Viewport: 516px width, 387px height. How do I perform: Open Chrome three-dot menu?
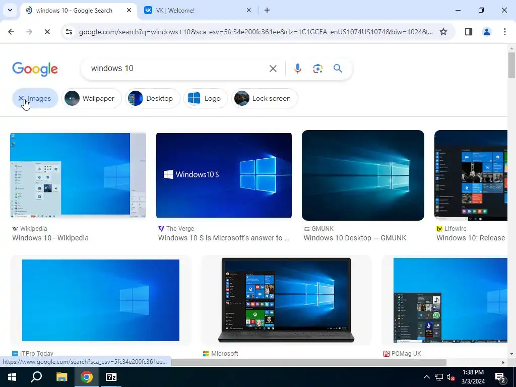[505, 32]
